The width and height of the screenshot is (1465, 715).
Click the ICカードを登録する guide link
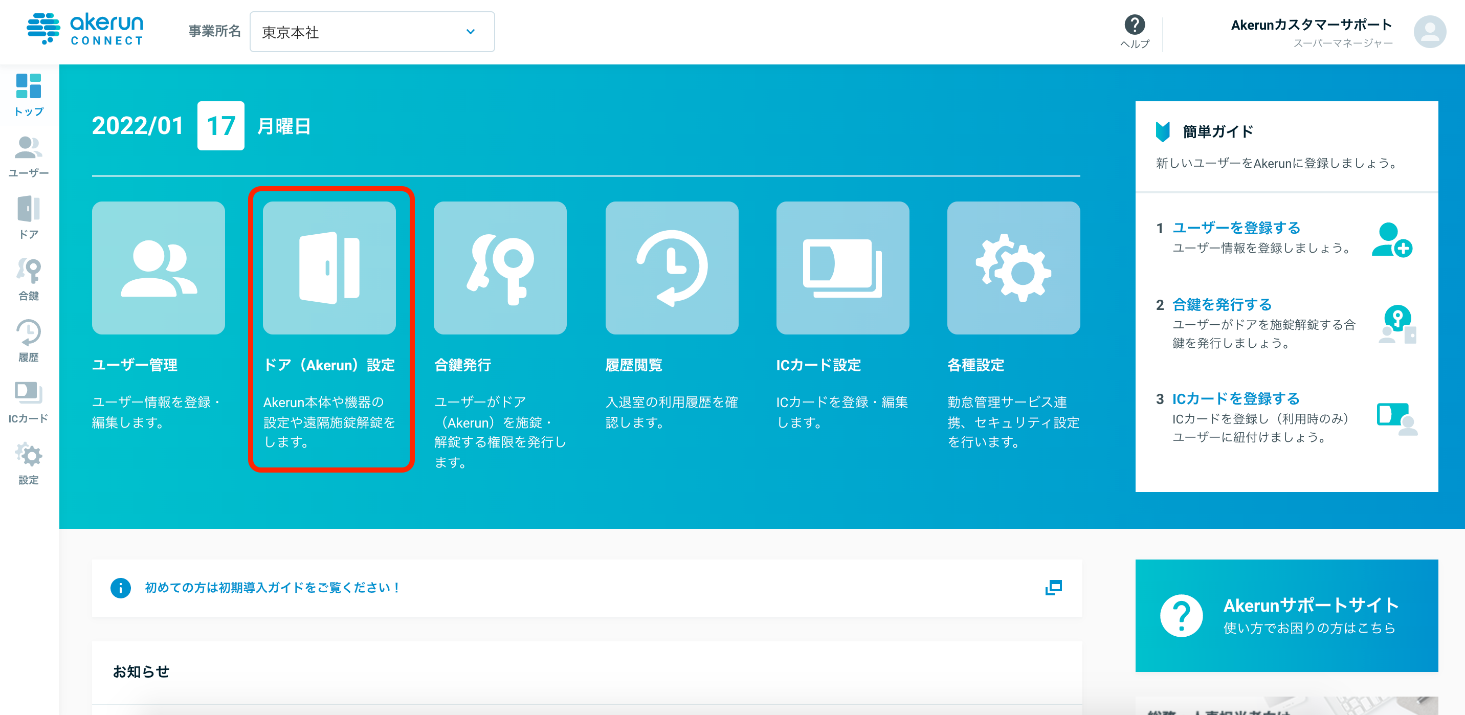(x=1236, y=398)
